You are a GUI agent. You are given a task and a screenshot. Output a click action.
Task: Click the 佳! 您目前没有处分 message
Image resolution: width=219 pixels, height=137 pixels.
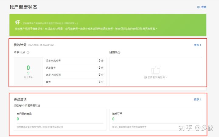[x=155, y=77]
